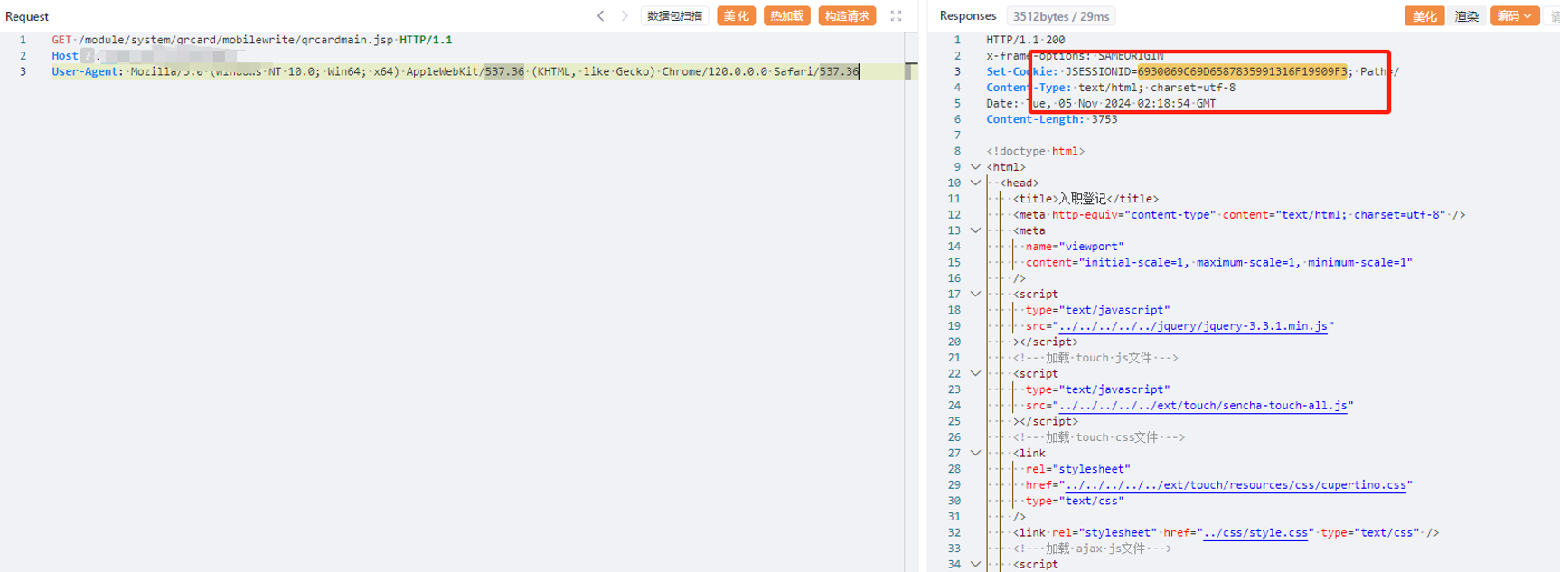
Task: Click the 3512bytes / 29ms response badge
Action: point(1061,16)
